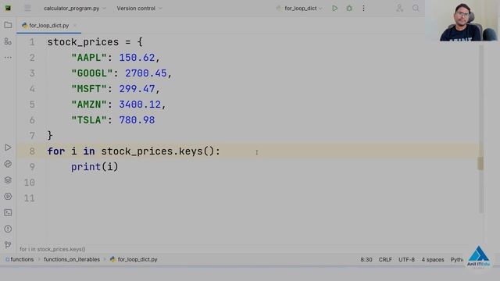The image size is (500, 281).
Task: Open the Project folder tool window
Action: [8, 25]
